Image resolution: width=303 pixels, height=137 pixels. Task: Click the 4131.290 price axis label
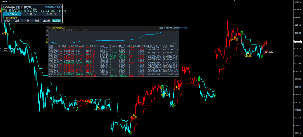[x=298, y=2]
